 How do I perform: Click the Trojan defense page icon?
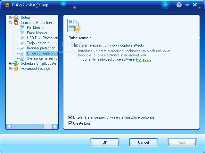pos(22,43)
